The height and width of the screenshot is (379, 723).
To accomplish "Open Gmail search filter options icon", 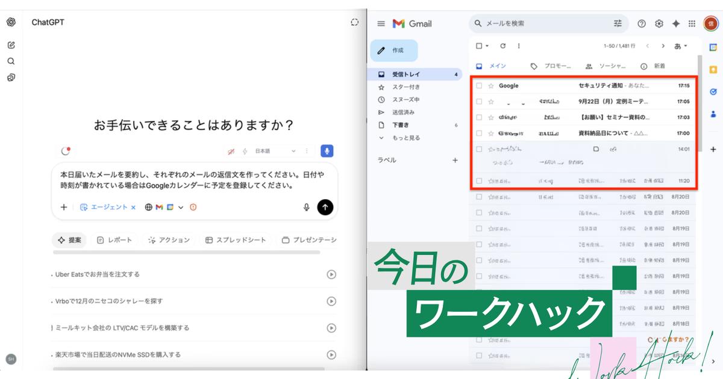I will pos(618,23).
